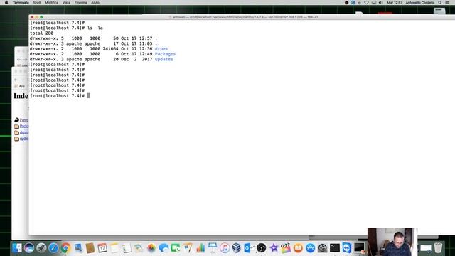Click the Antonello Cordella user menu
455x256 pixels.
(x=420, y=3)
